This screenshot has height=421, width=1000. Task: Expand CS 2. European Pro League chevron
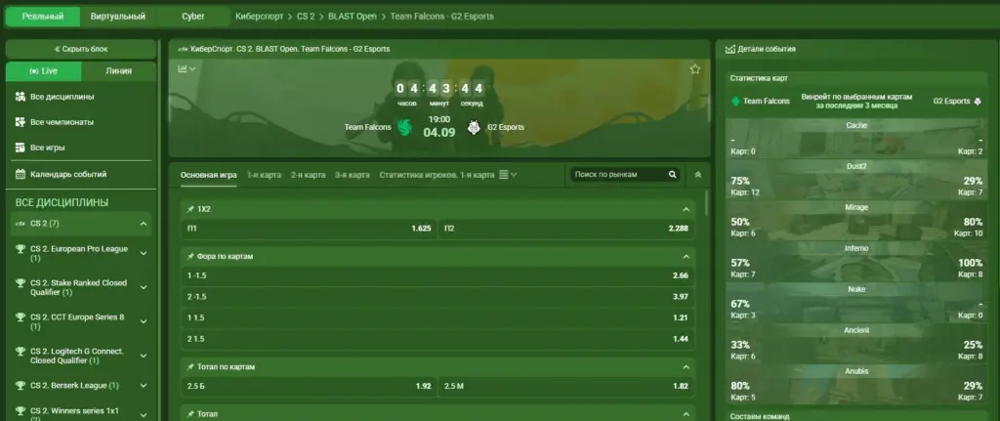(x=144, y=253)
